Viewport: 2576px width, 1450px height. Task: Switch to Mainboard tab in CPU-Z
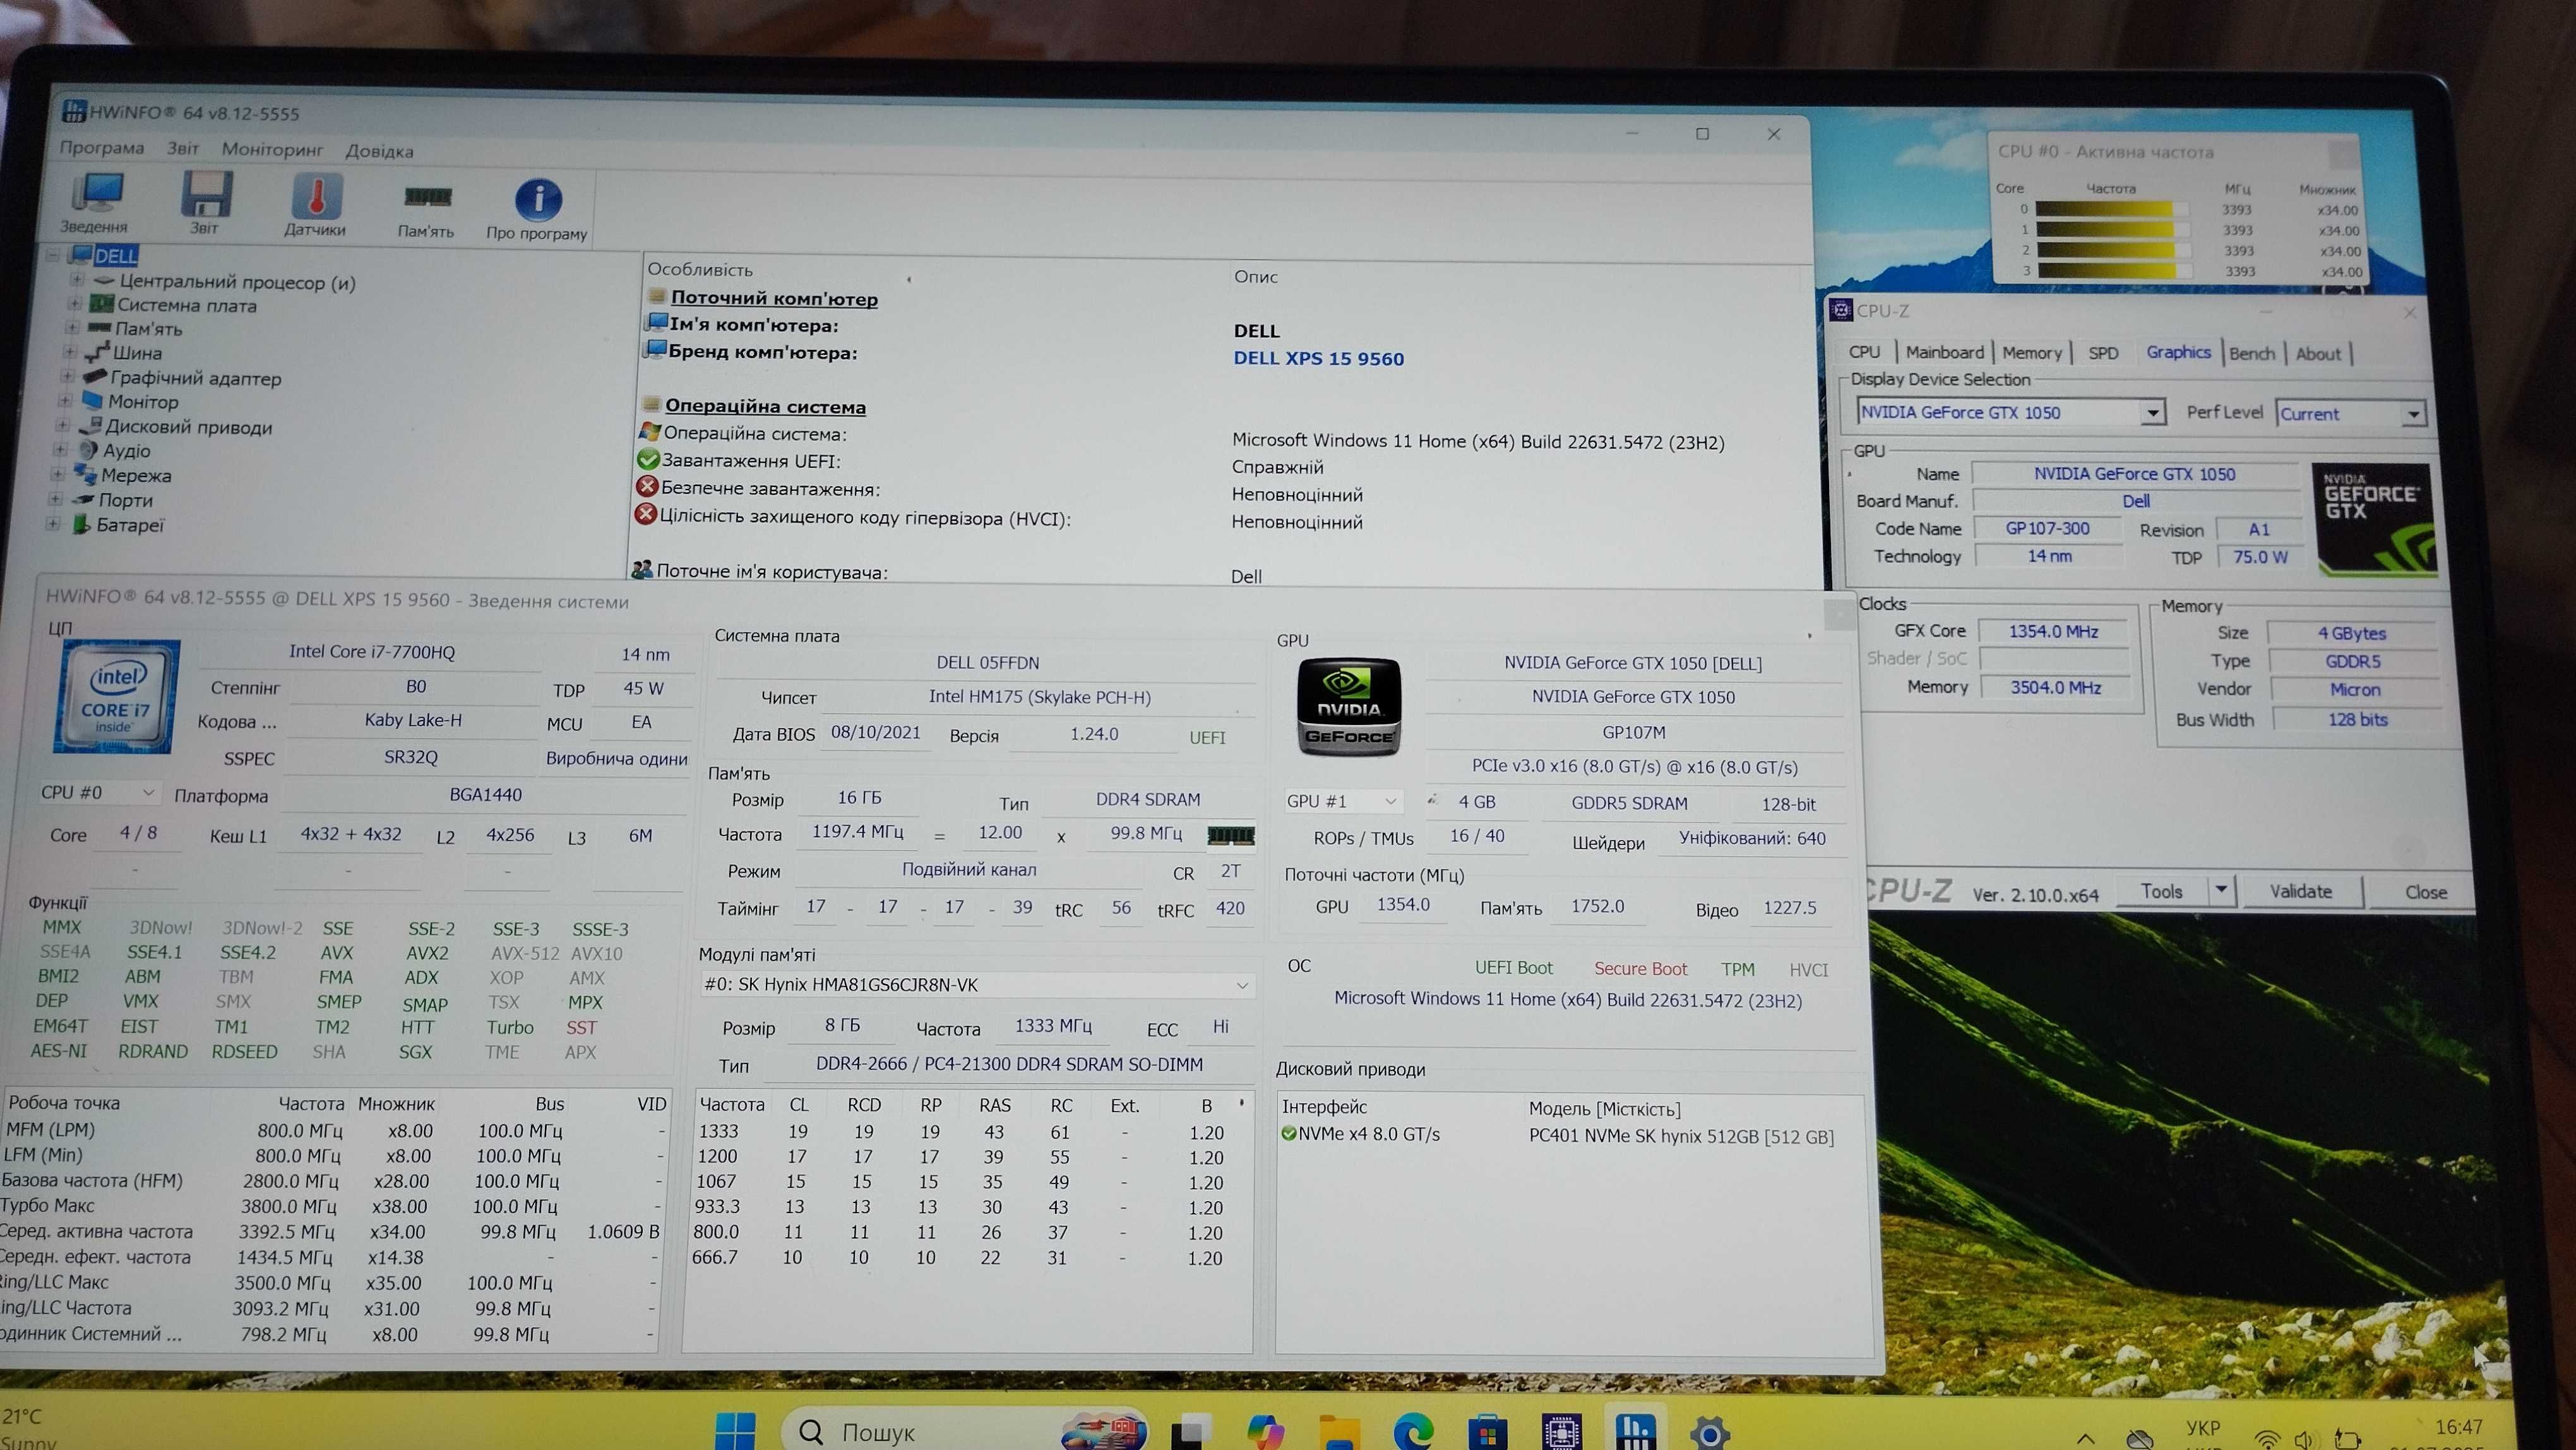coord(1944,352)
